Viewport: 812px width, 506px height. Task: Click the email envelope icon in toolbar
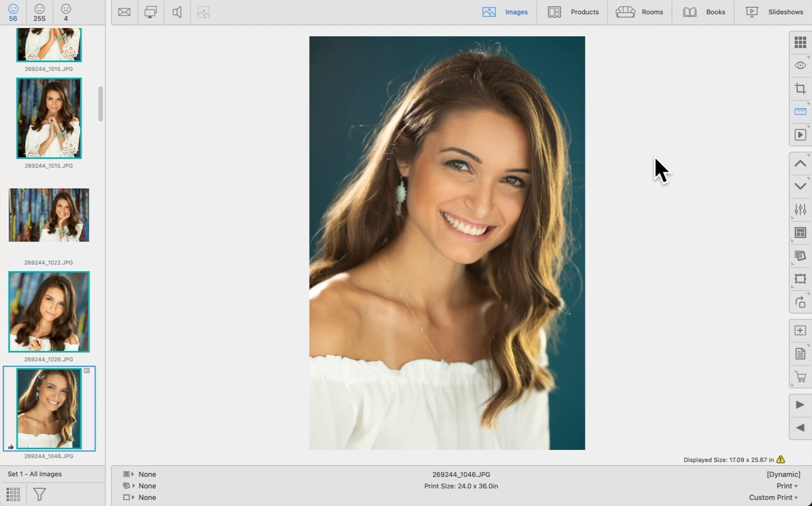tap(124, 12)
